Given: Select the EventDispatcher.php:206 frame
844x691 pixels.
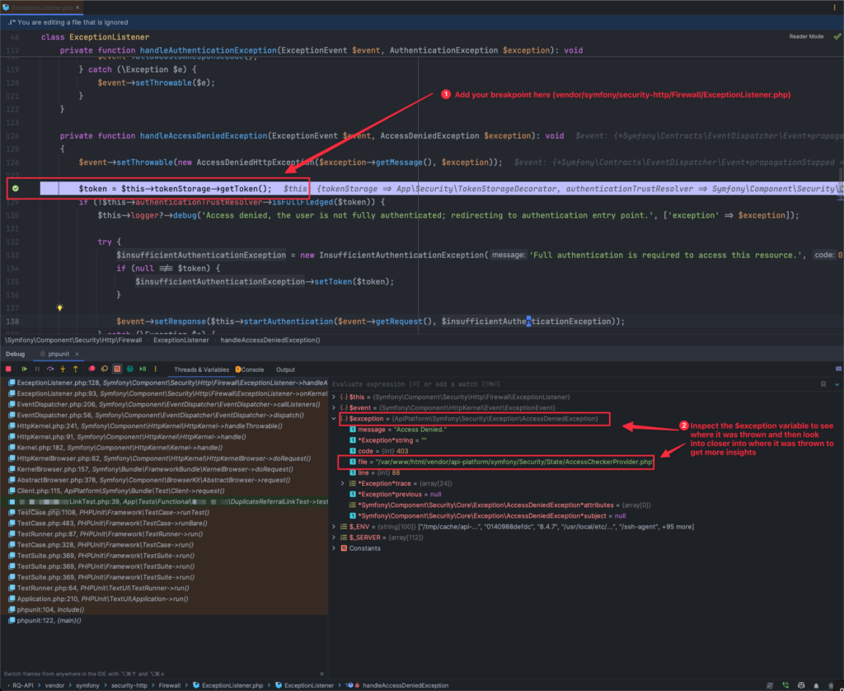Looking at the screenshot, I should click(167, 405).
